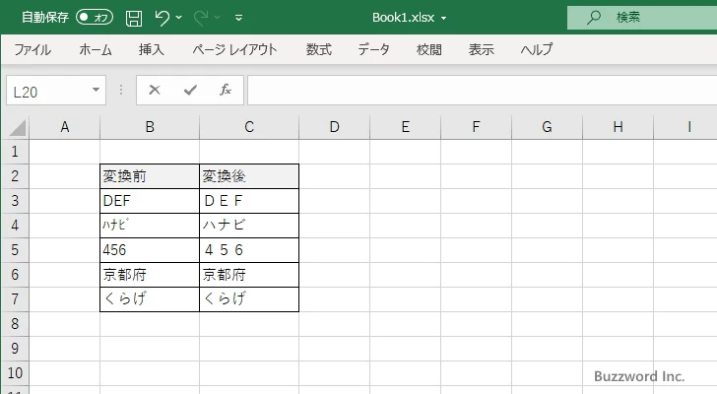Viewport: 717px width, 394px height.
Task: Switch to the 数式 tab
Action: coord(319,49)
